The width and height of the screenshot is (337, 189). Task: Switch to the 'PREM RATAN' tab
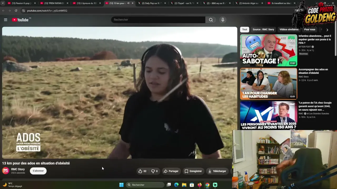(53, 3)
